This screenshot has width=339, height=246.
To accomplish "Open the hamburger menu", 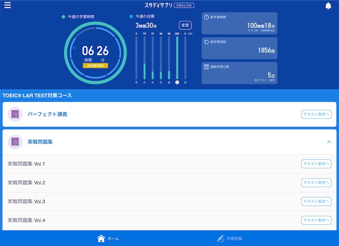I will 8,5.
